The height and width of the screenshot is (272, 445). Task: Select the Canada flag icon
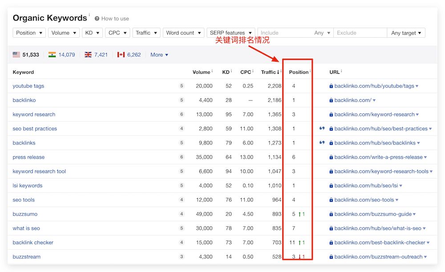click(x=121, y=55)
